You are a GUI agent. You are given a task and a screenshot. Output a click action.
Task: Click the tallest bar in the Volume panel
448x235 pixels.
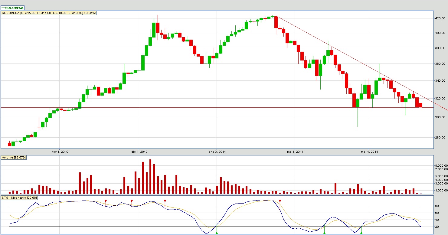[x=150, y=177]
